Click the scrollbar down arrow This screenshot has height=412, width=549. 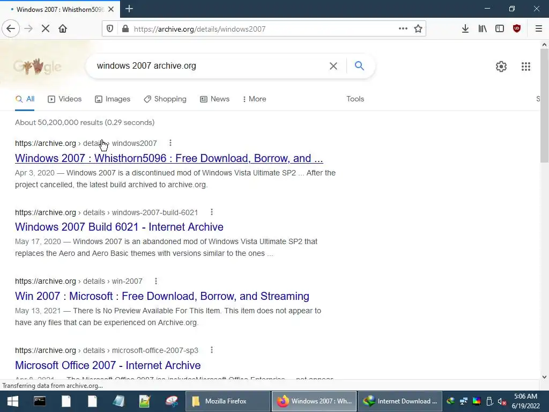click(544, 377)
